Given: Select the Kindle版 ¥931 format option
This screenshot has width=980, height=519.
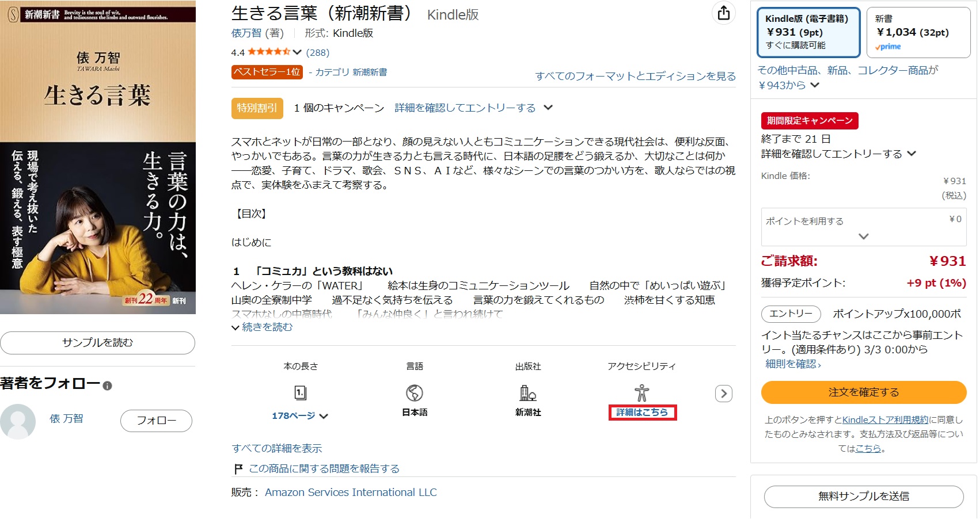Looking at the screenshot, I should (808, 32).
